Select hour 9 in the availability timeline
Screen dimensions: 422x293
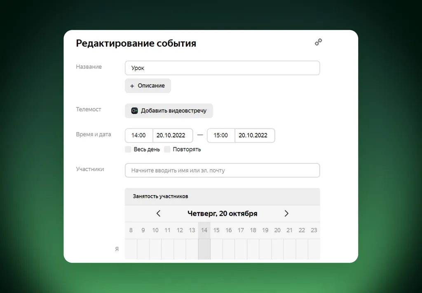(143, 230)
